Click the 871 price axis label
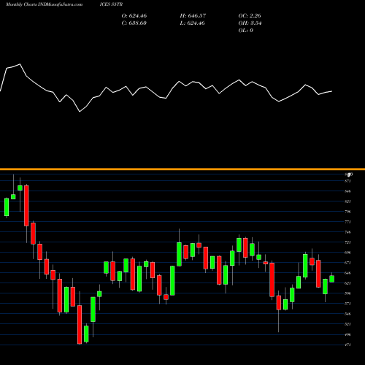This screenshot has width=365, height=365. [x=347, y=181]
